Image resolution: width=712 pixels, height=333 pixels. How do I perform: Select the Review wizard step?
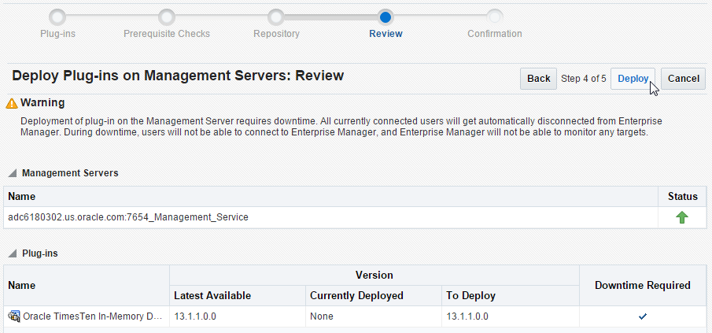pyautogui.click(x=386, y=34)
